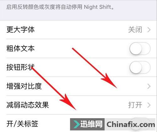Tap the 关闭 value beside 更大字体

pos(135,30)
